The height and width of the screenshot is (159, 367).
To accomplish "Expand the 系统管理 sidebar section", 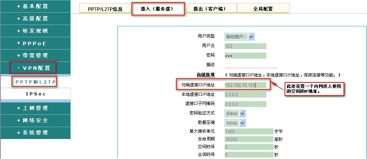I will click(33, 133).
